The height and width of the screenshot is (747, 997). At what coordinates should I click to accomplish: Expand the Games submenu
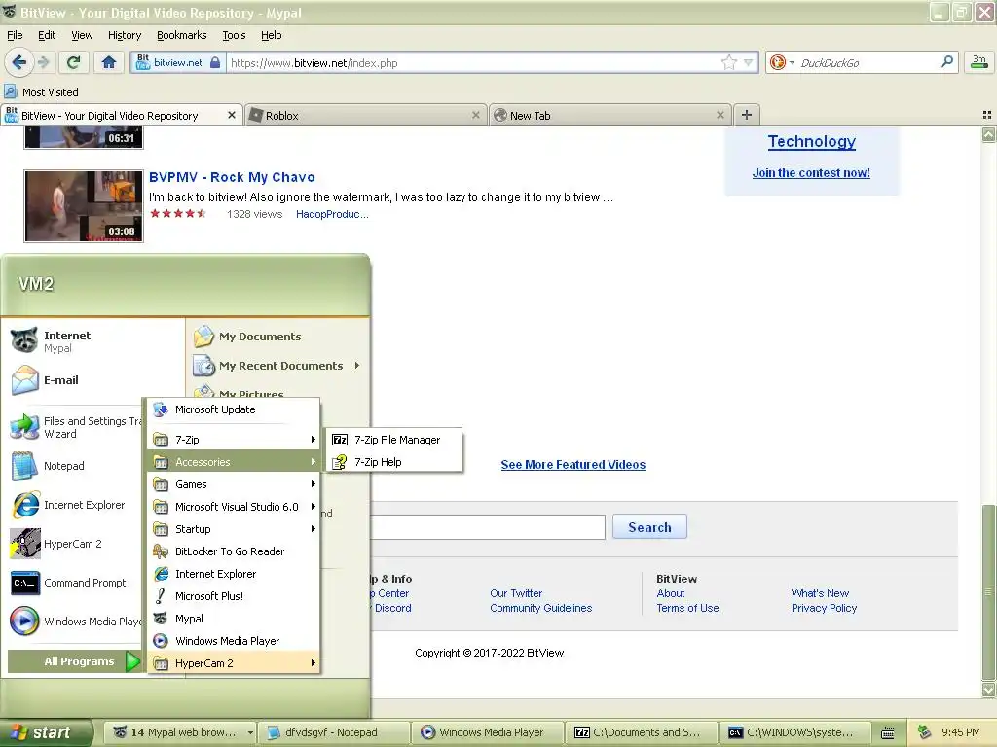(233, 484)
